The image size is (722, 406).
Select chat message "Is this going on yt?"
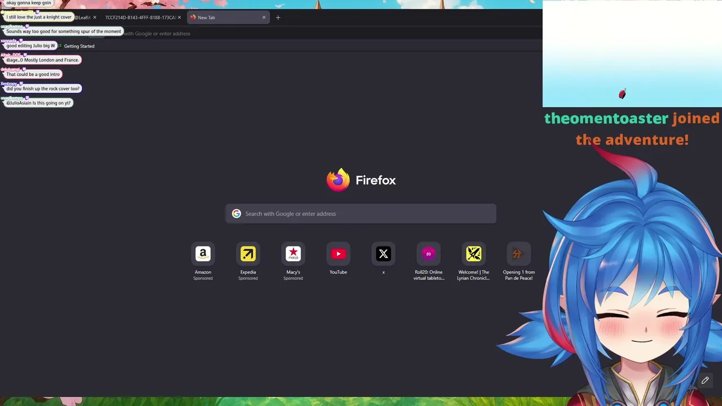(x=38, y=103)
